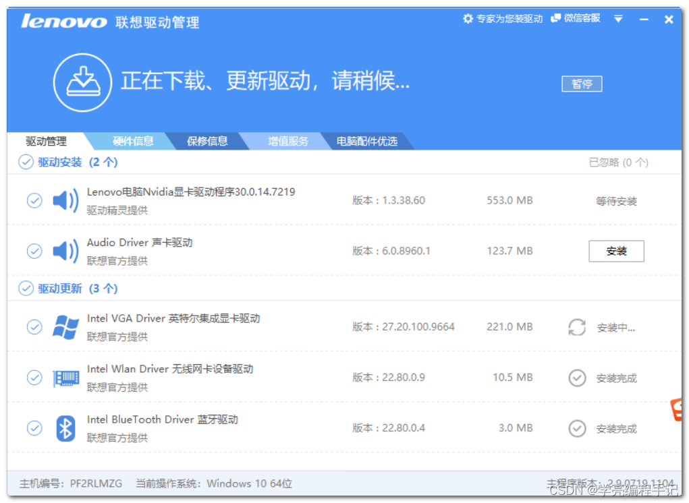This screenshot has height=503, width=689.
Task: Click the gear icon for expert driver install
Action: 468,18
